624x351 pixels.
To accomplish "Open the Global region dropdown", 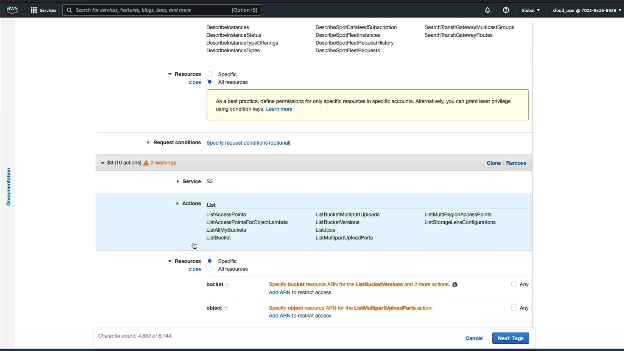I will (530, 10).
